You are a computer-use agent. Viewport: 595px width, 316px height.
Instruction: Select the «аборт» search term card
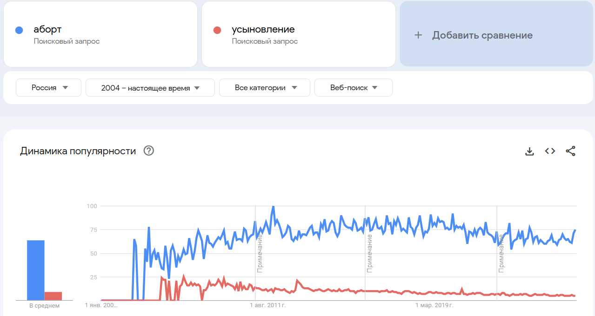click(100, 35)
